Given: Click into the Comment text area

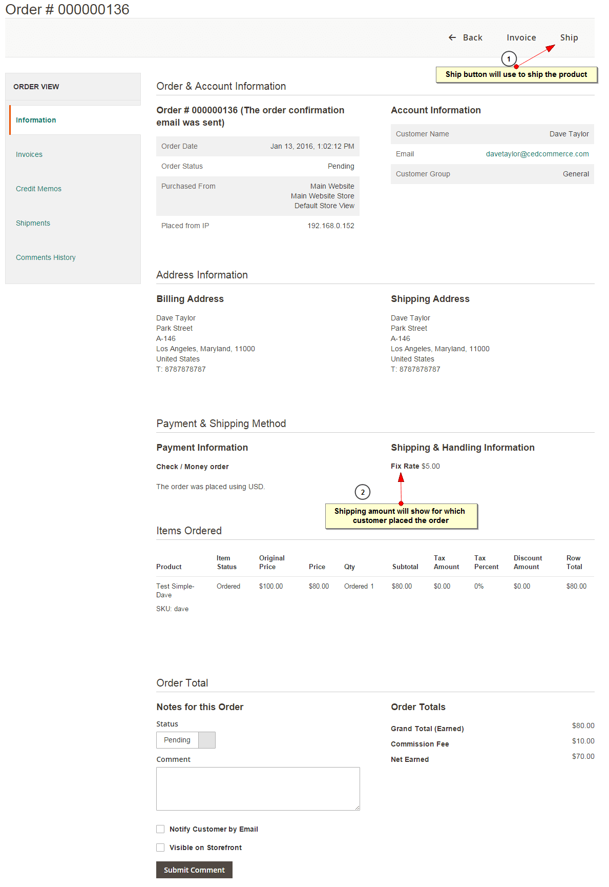Looking at the screenshot, I should tap(258, 788).
